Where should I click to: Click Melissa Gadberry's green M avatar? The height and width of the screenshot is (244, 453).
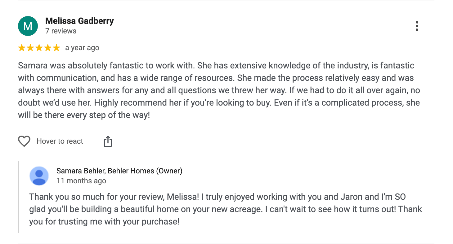28,26
